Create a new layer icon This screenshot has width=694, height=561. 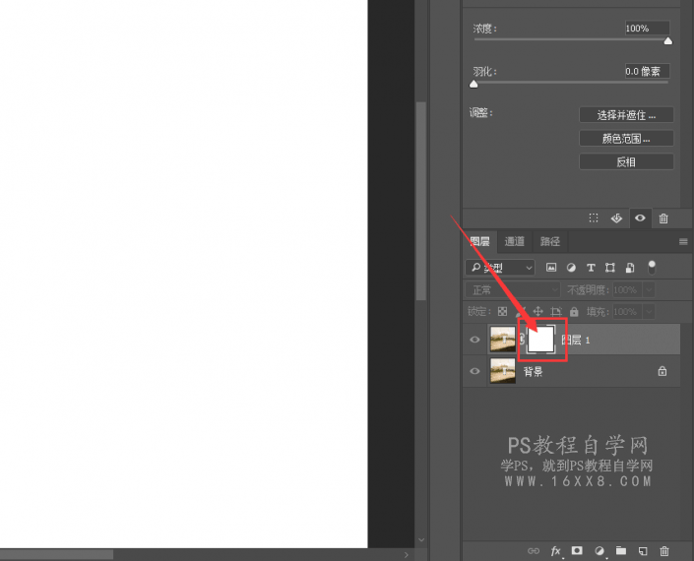pyautogui.click(x=643, y=551)
